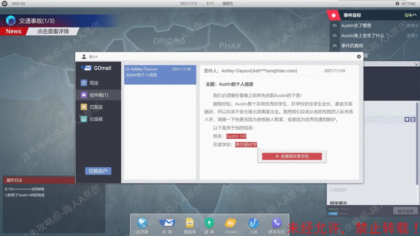Click the sent (已发送) paper-plane icon
420x236 pixels.
pos(84,107)
